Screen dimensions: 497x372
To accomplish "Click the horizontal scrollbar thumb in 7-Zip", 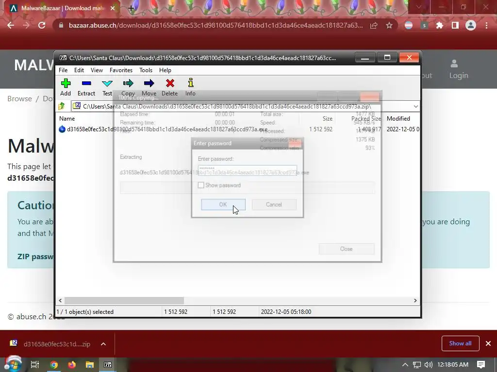I will tap(124, 300).
